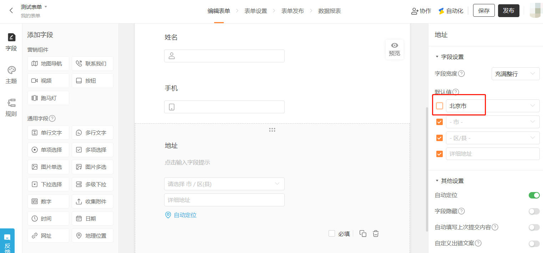
Task: Add a 多行文字 field
Action: pos(92,133)
